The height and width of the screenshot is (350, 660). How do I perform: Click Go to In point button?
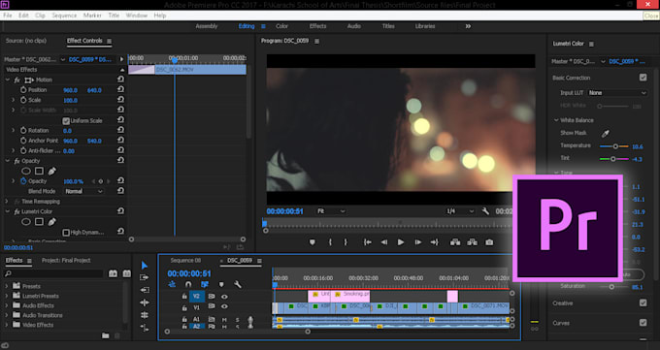(368, 242)
